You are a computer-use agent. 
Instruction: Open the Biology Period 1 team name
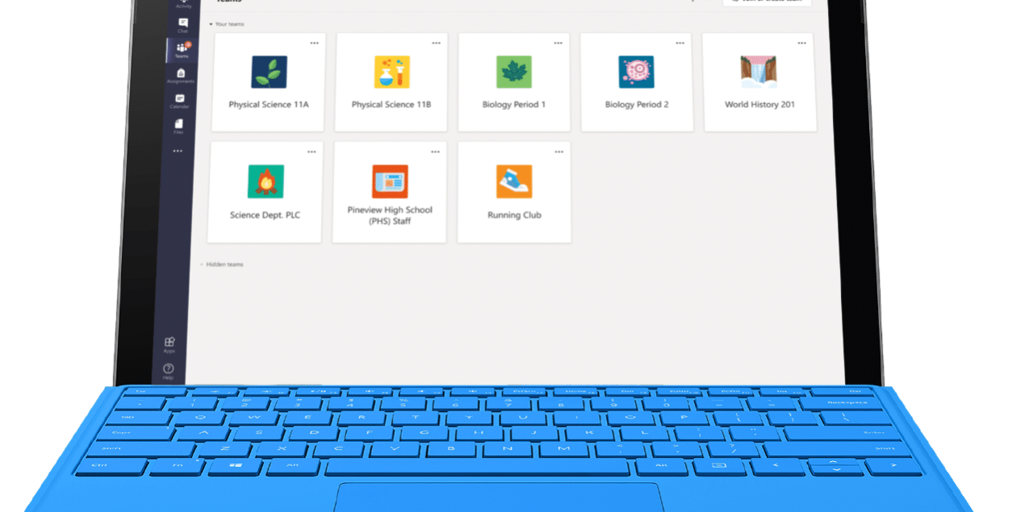514,105
